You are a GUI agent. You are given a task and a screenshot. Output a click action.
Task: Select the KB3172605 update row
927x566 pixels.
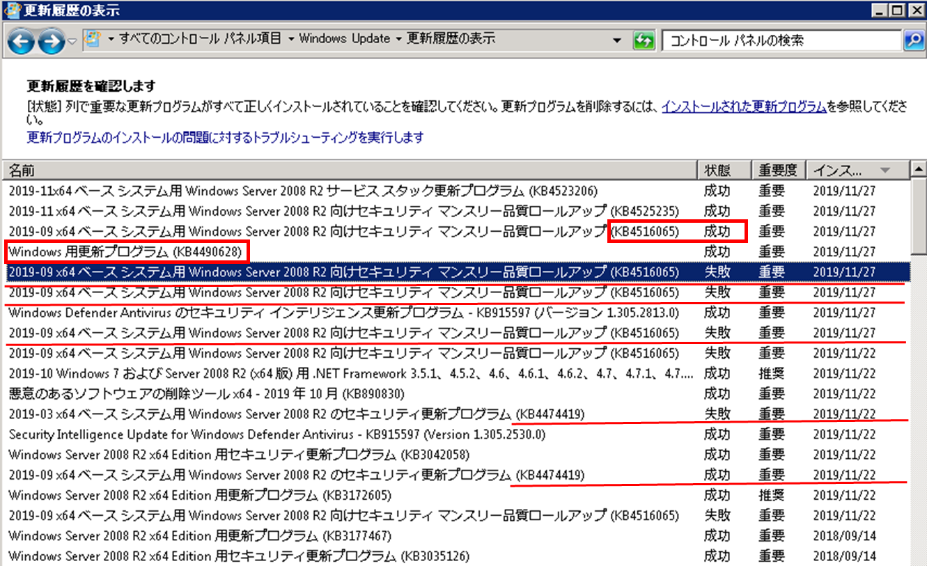(x=456, y=495)
